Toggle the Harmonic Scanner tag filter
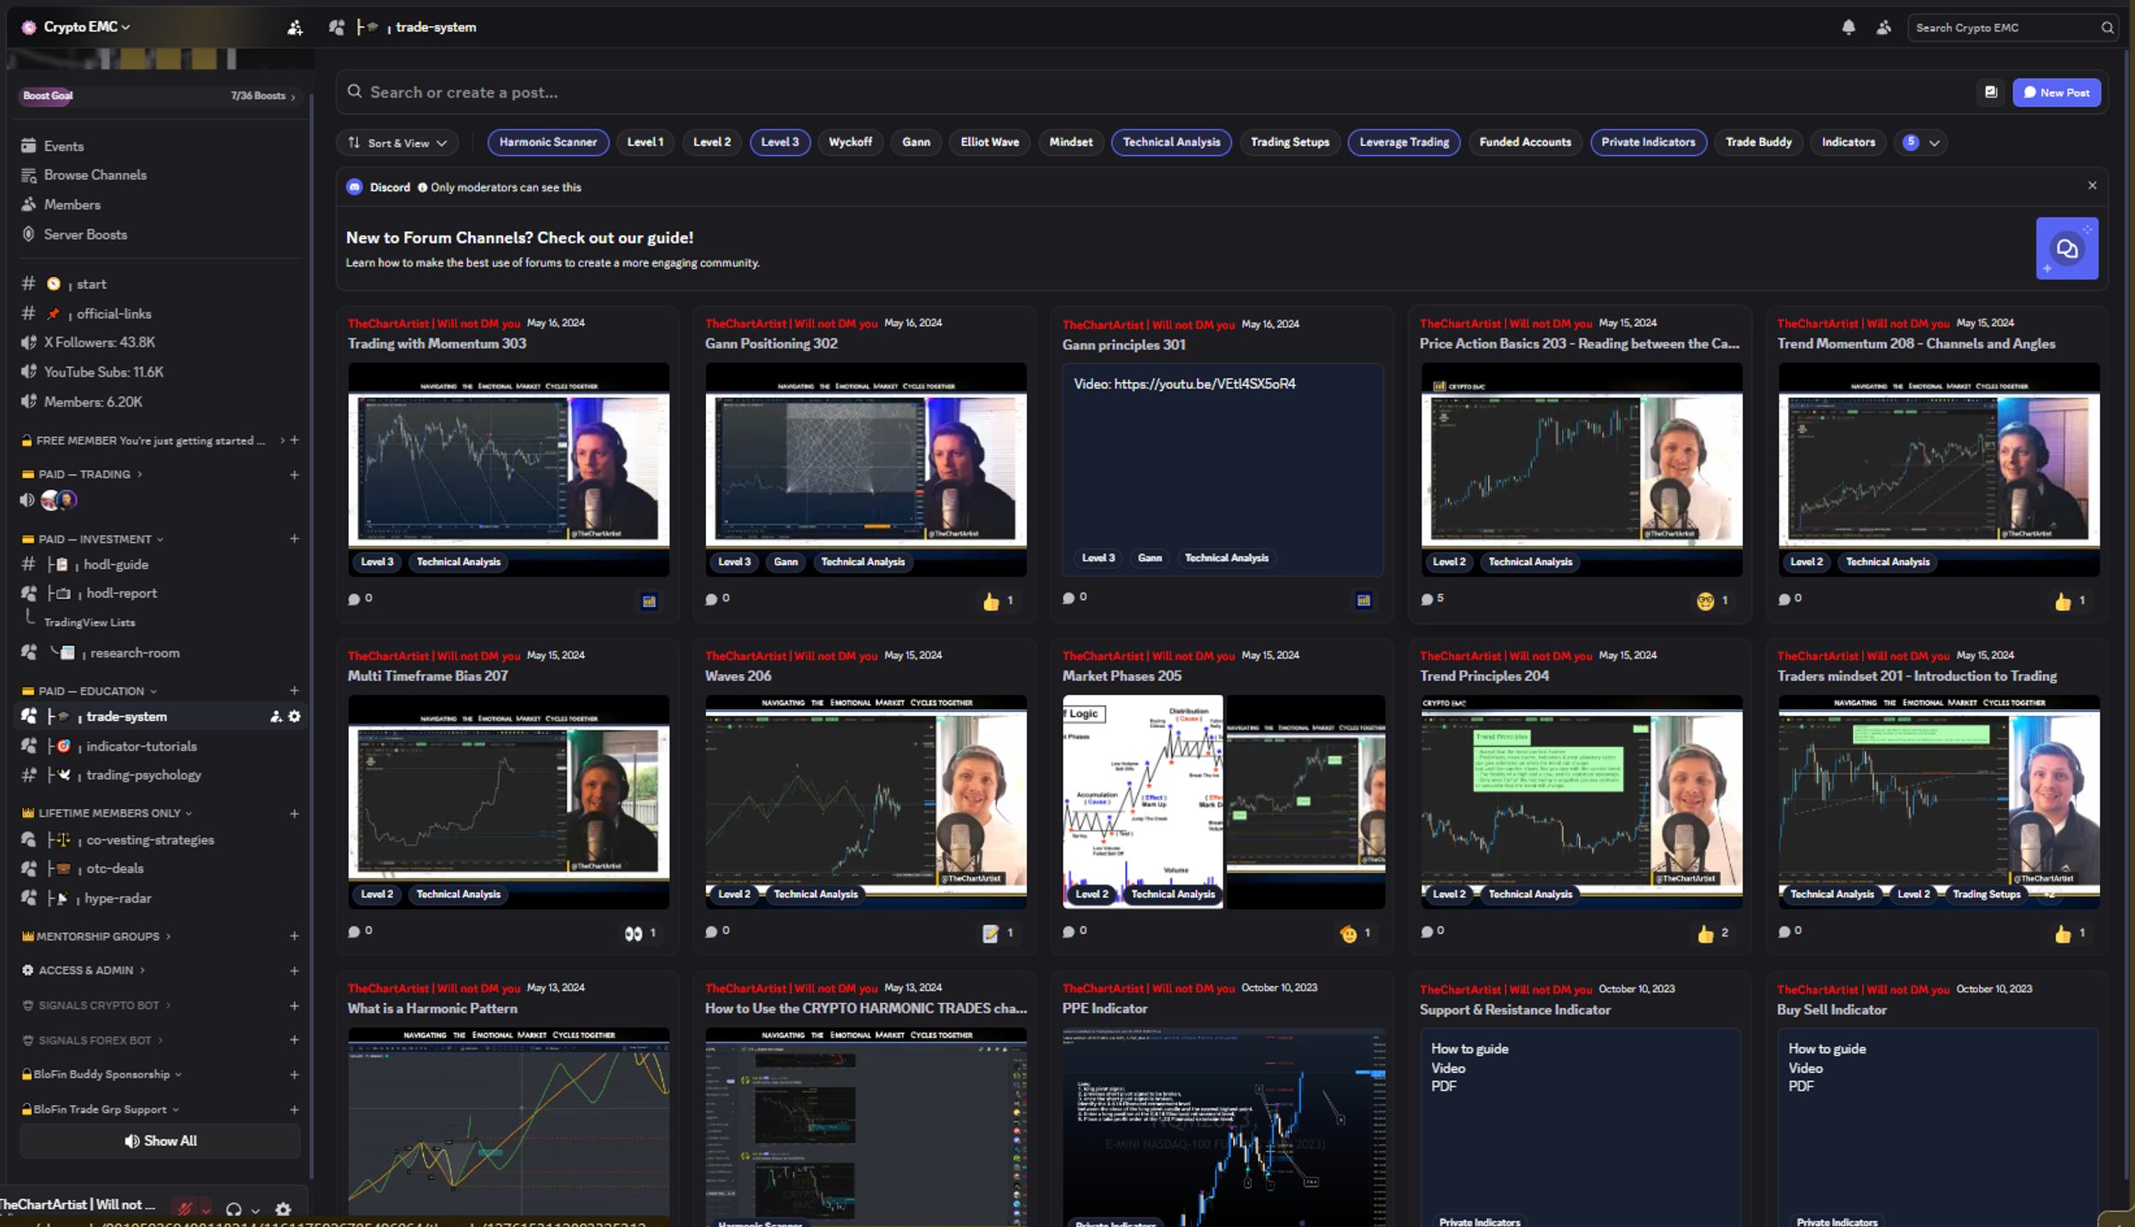 click(548, 142)
